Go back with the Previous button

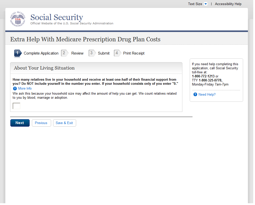pos(41,123)
